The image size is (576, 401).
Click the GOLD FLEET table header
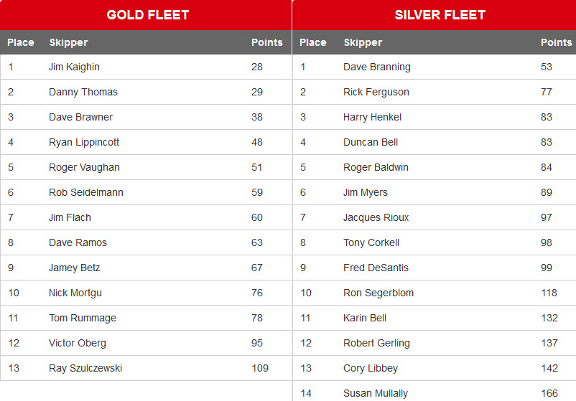click(148, 15)
